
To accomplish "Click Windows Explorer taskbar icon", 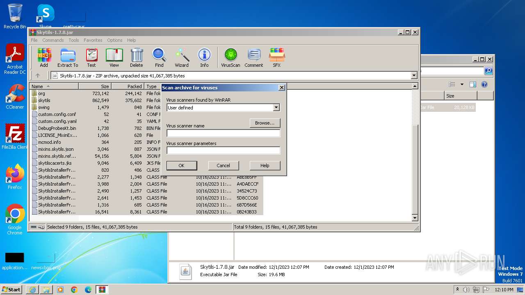I will (46, 290).
